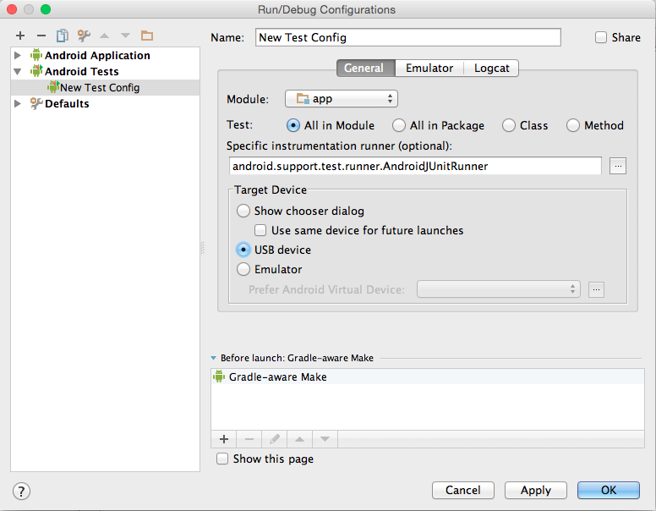The width and height of the screenshot is (656, 511).
Task: Collapse the Android Tests tree node
Action: pos(19,72)
